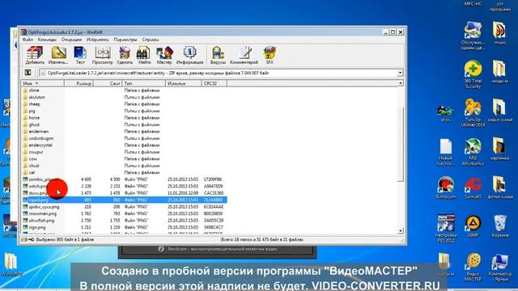Open Bandicam desktop icon
518x291 pixels.
446,188
